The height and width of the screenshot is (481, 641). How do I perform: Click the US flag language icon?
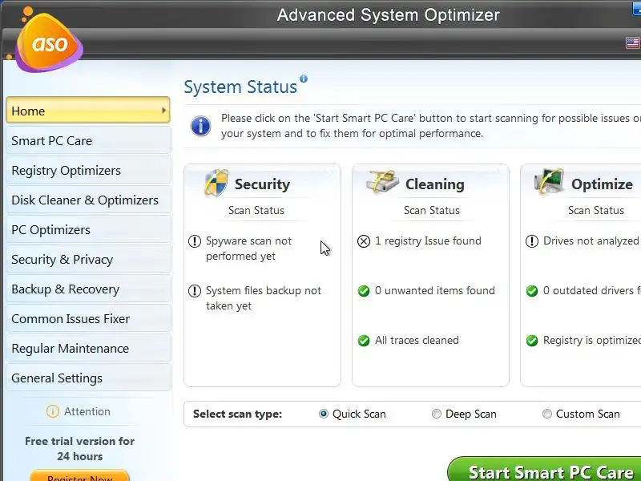(x=632, y=42)
